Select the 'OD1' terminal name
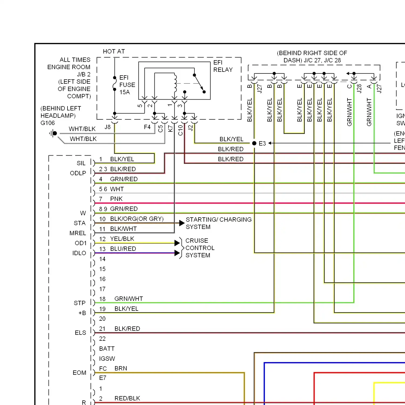The width and height of the screenshot is (405, 405). click(x=81, y=243)
